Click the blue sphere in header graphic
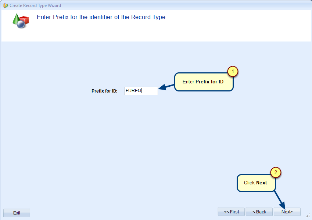The height and width of the screenshot is (220, 312). click(x=21, y=24)
